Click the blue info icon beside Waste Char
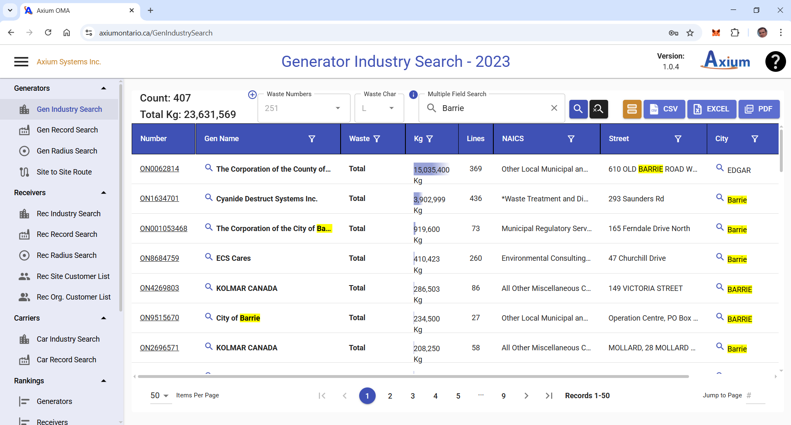Viewport: 791px width, 425px height. (x=413, y=94)
